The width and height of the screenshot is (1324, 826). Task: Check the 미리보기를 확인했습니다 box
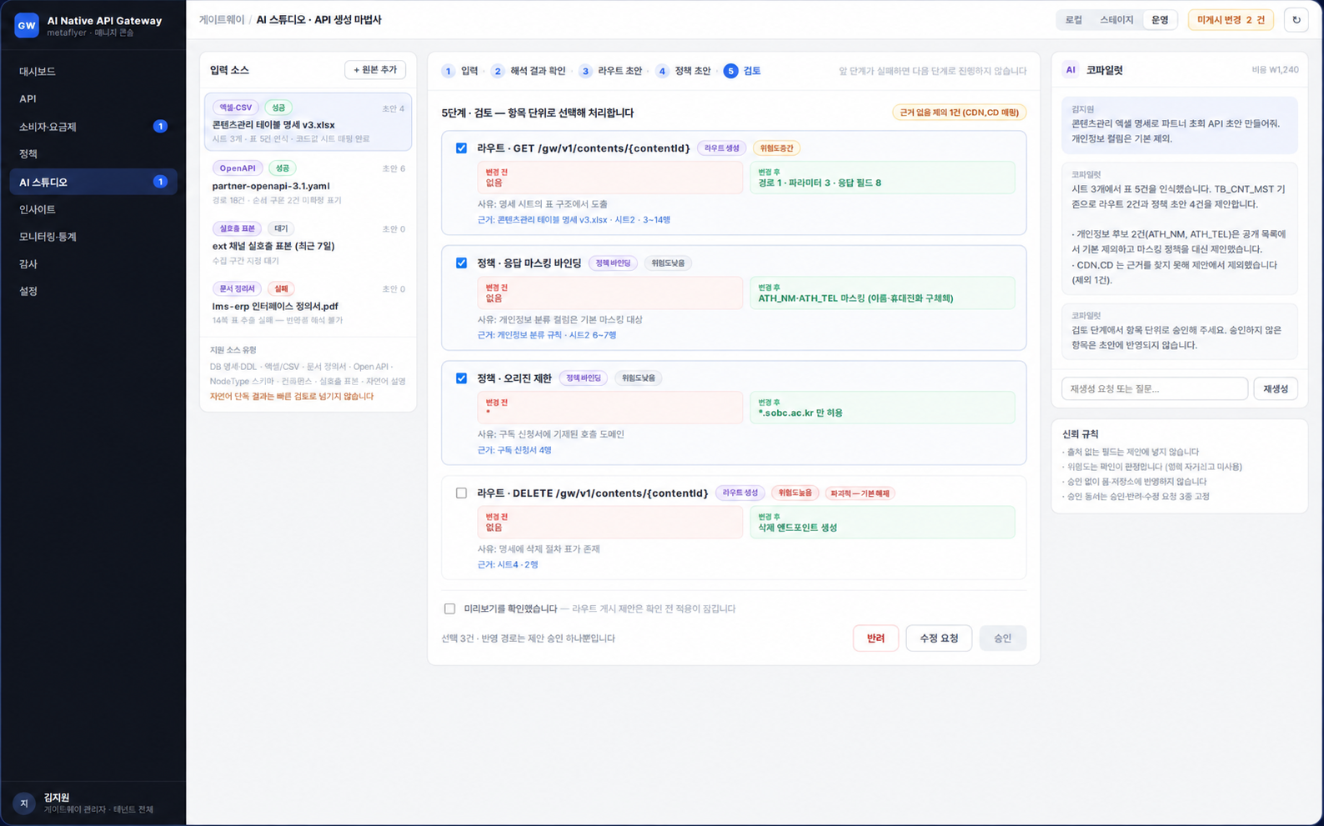pos(449,608)
